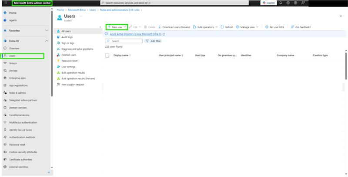Go to Home in the left navigation
Viewport: 348px width, 177px height.
pos(13,13)
